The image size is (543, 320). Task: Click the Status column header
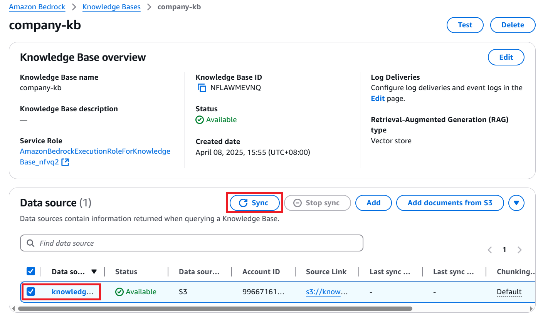(x=126, y=272)
